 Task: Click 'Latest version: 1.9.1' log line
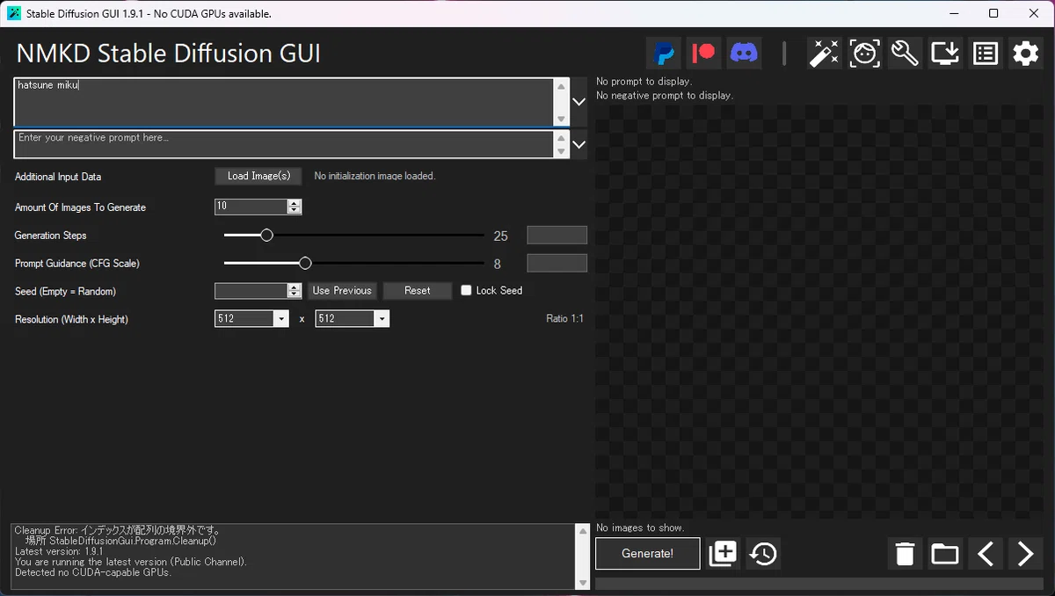point(59,551)
